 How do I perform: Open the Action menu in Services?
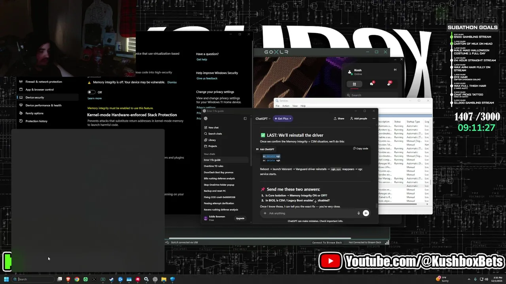(x=286, y=106)
